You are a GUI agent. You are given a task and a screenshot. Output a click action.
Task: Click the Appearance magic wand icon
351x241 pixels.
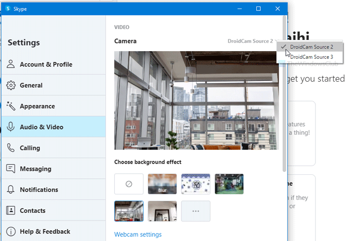point(11,106)
